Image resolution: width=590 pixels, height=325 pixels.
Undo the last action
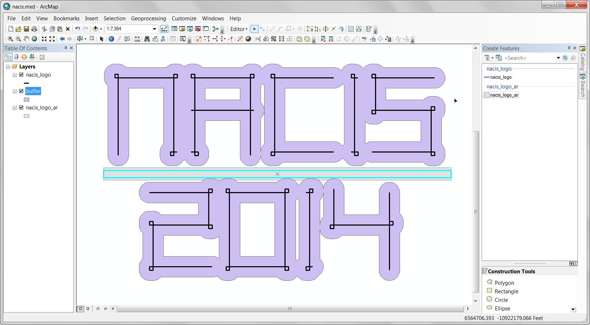(x=77, y=29)
